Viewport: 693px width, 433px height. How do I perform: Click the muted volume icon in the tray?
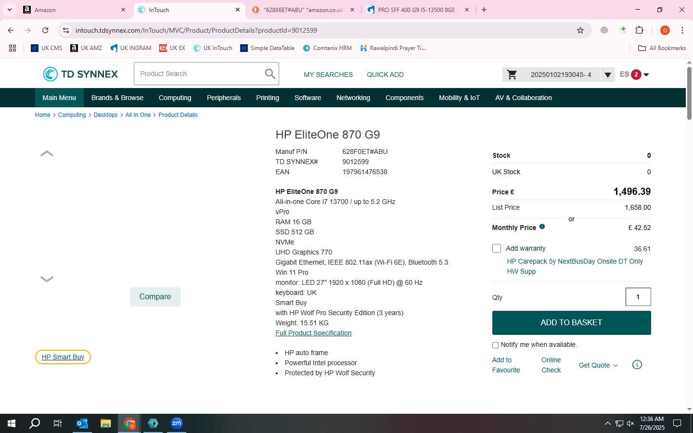(x=630, y=423)
